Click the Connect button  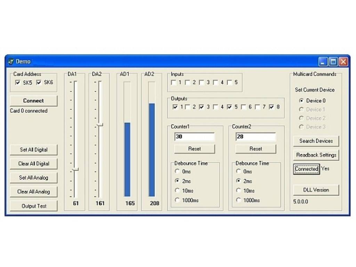coord(33,101)
